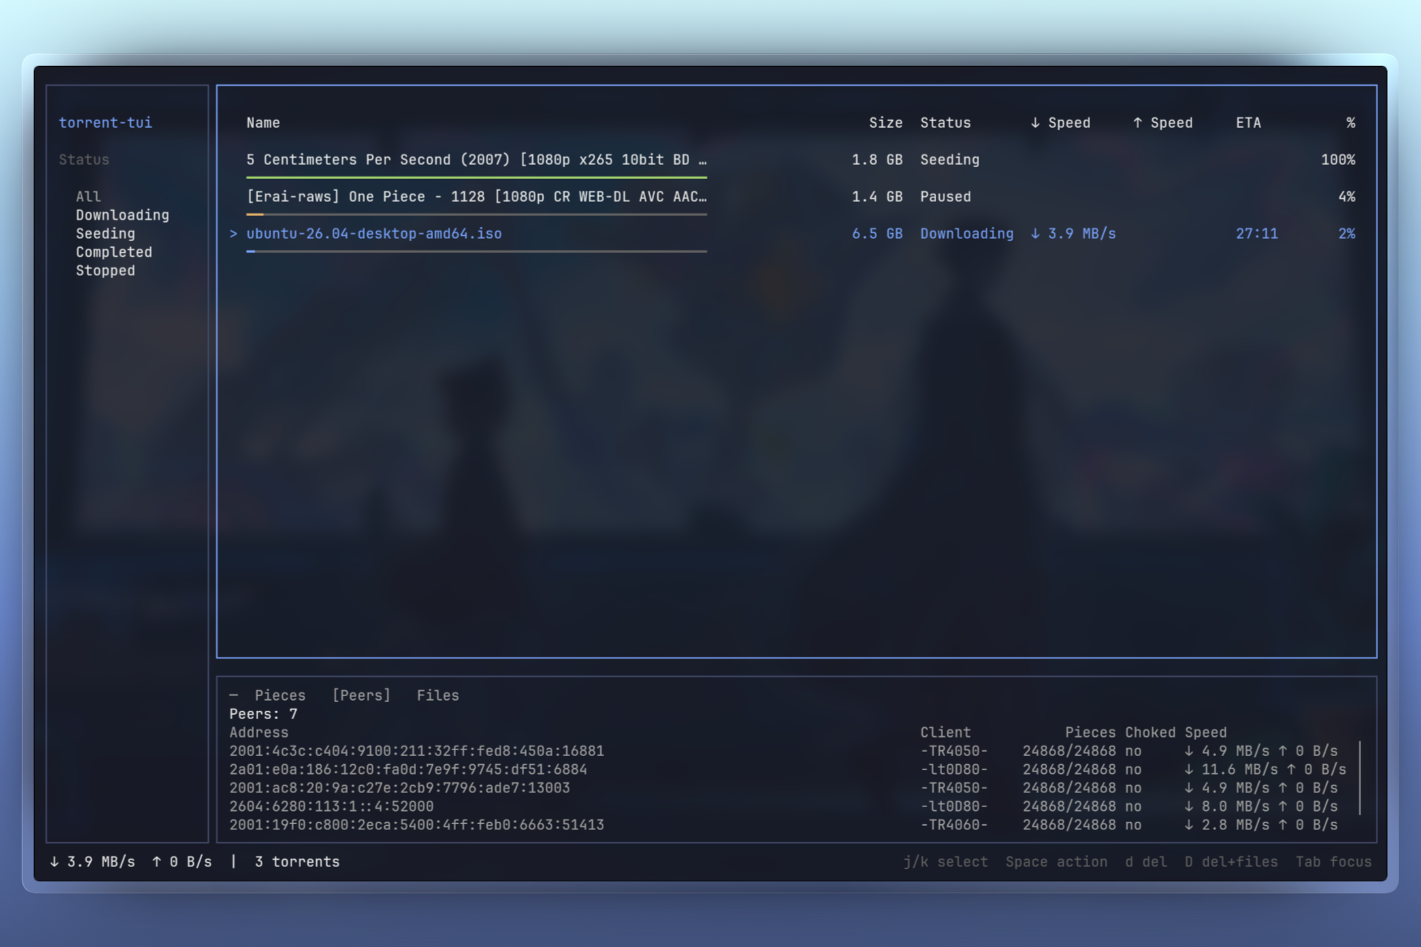
Task: Click the One Piece torrent progress bar
Action: [x=477, y=215]
